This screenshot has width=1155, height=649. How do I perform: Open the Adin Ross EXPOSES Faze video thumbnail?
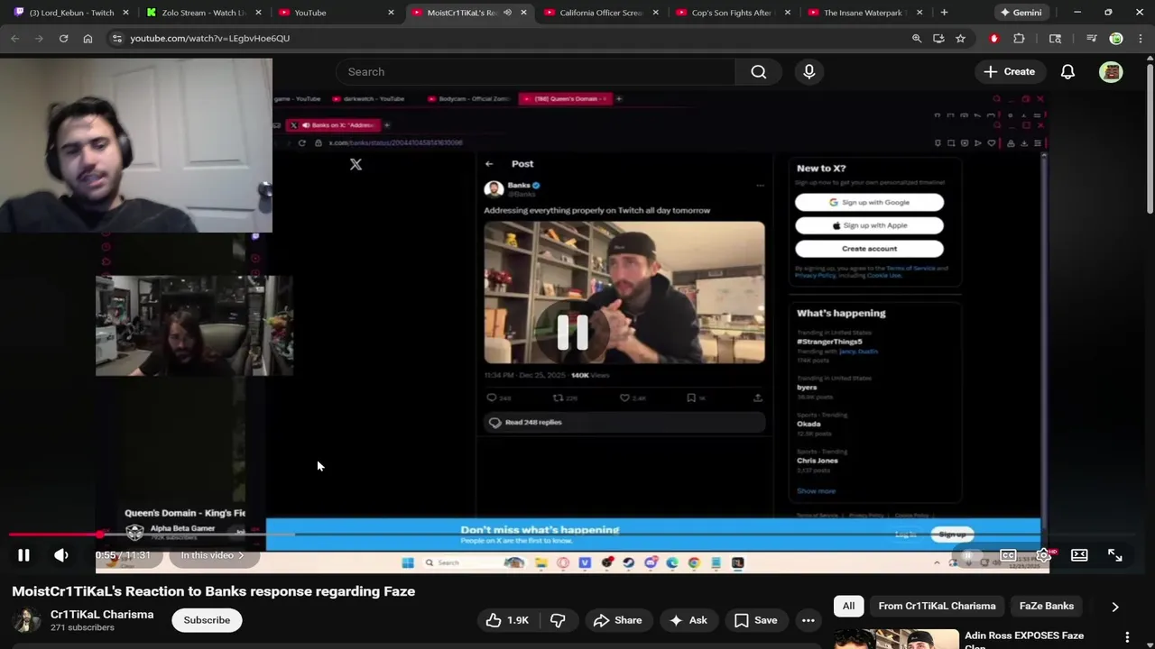click(x=897, y=638)
